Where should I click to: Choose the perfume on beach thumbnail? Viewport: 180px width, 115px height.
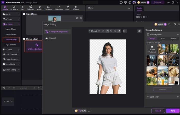coord(163,72)
